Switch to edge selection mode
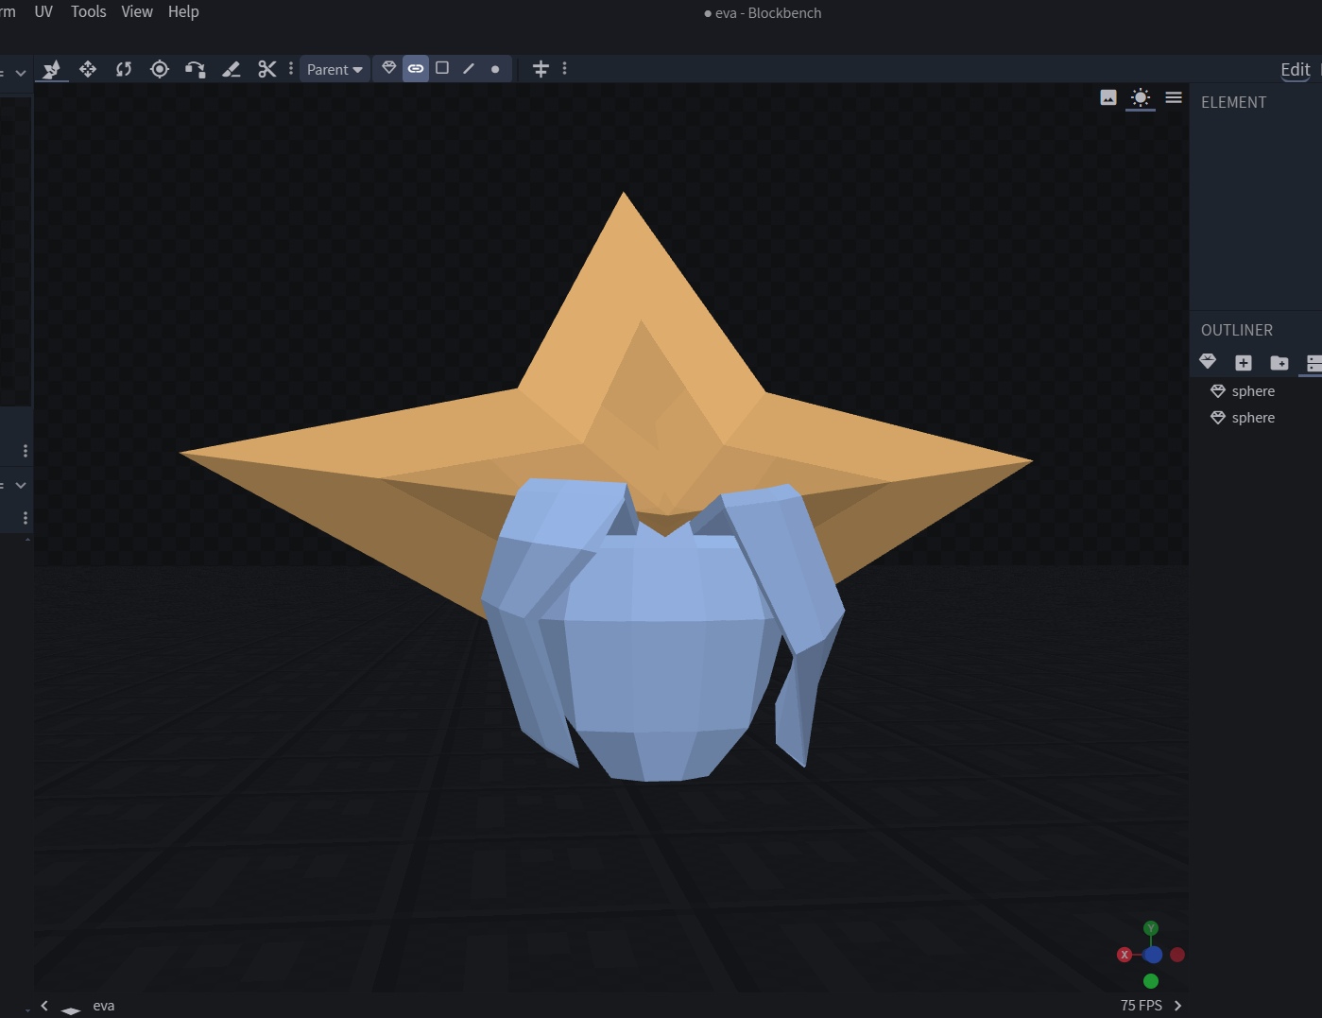Image resolution: width=1322 pixels, height=1018 pixels. [469, 68]
